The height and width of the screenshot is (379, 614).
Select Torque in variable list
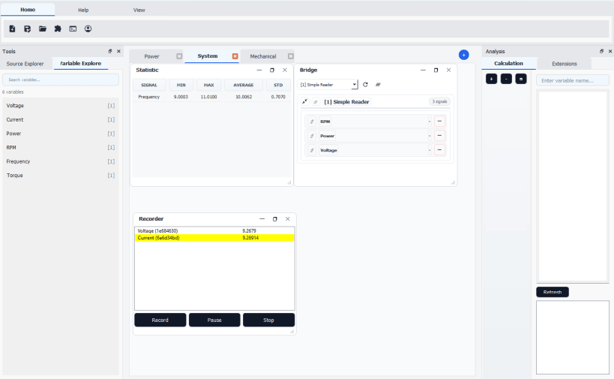61,176
